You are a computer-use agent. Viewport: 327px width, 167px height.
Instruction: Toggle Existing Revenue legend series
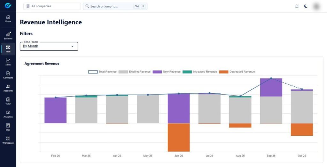click(x=134, y=72)
